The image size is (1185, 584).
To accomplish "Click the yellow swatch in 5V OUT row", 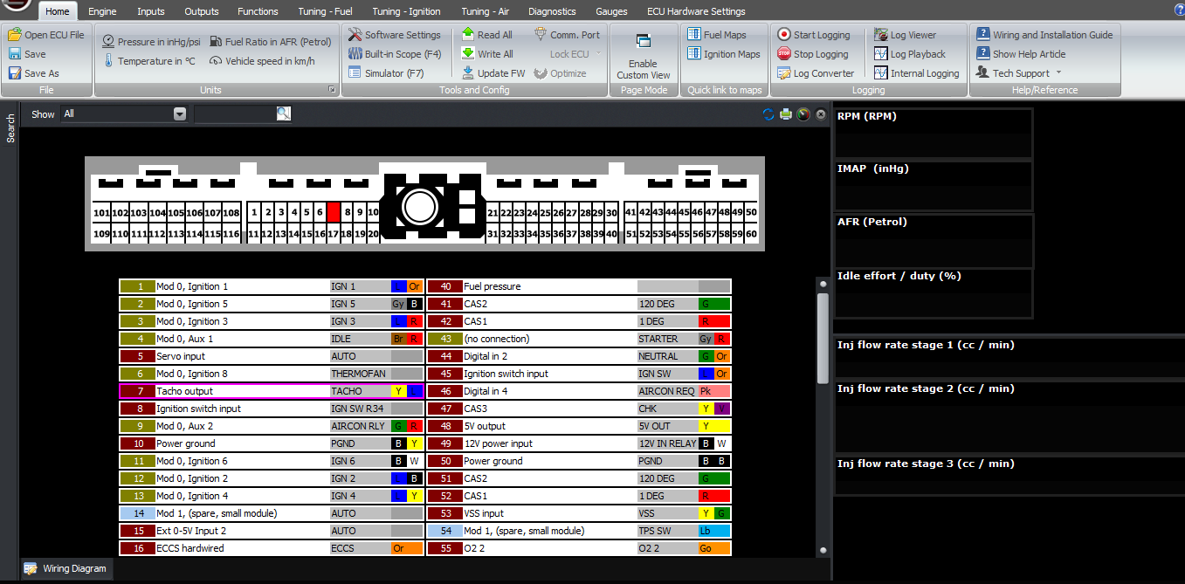I will [x=714, y=426].
